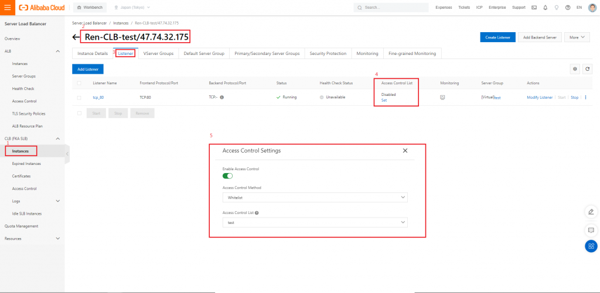Open the more actions dots for tcp_80
This screenshot has height=293, width=600.
tap(585, 97)
